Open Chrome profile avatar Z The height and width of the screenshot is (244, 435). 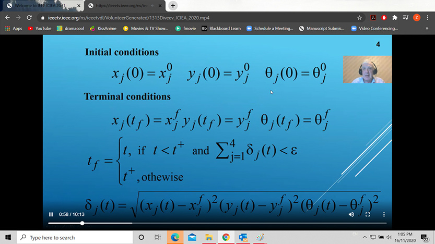pos(416,18)
